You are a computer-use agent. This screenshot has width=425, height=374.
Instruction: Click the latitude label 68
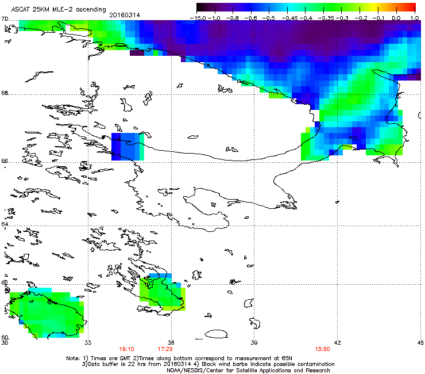pyautogui.click(x=5, y=93)
